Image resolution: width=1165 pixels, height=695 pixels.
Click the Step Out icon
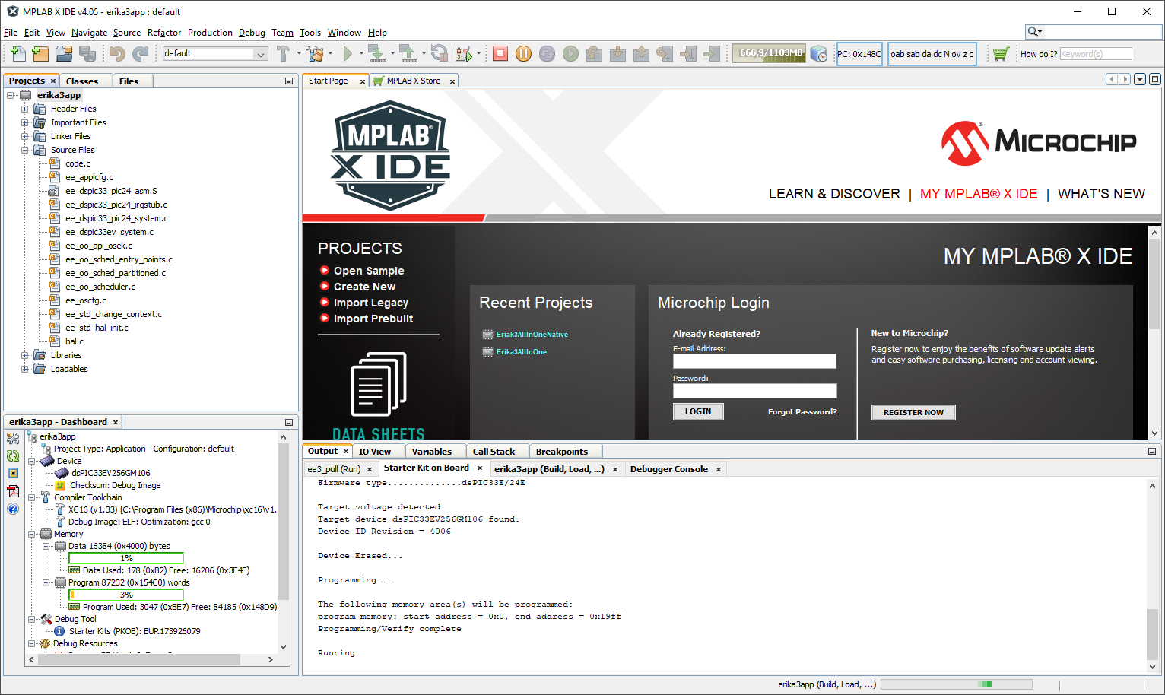coord(642,53)
